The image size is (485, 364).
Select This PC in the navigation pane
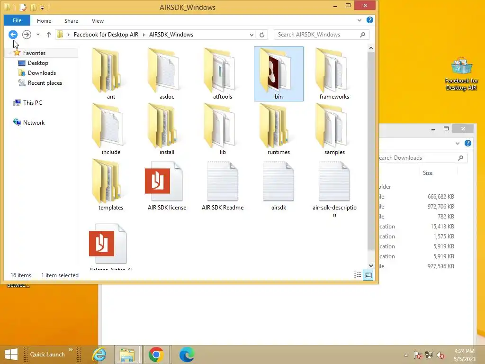32,102
